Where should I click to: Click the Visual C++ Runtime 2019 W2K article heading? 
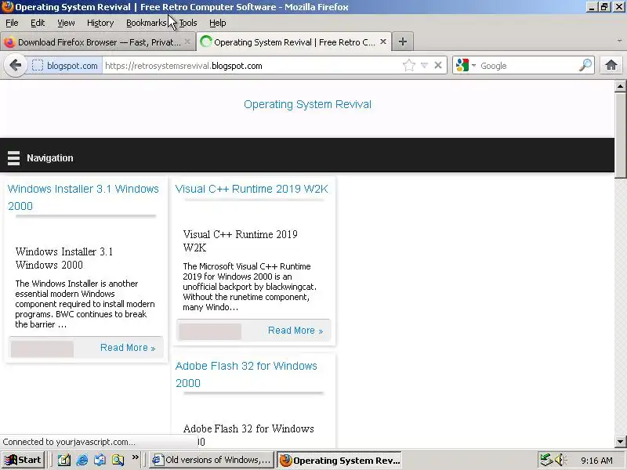[x=240, y=241]
